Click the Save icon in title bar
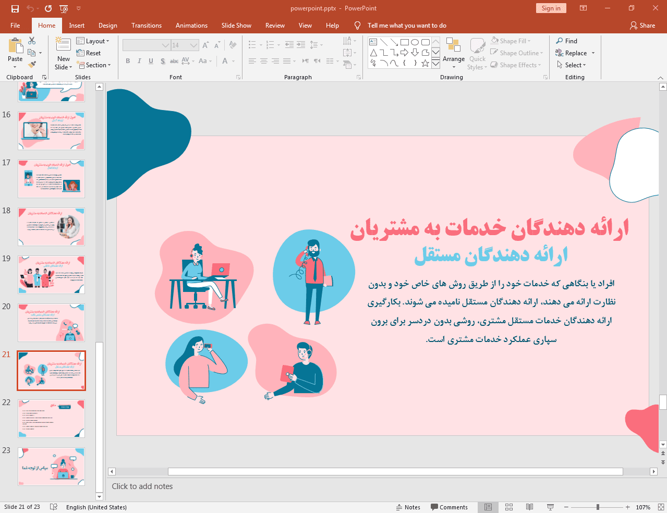667x513 pixels. 15,8
